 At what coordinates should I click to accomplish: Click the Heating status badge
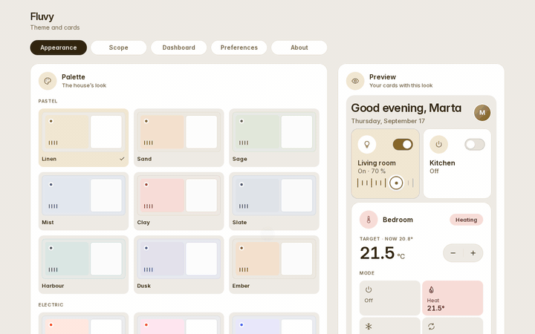[x=466, y=220]
